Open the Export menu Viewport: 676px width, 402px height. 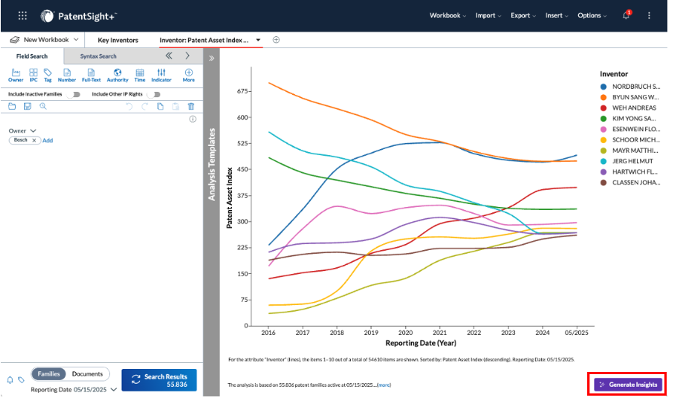(x=523, y=16)
